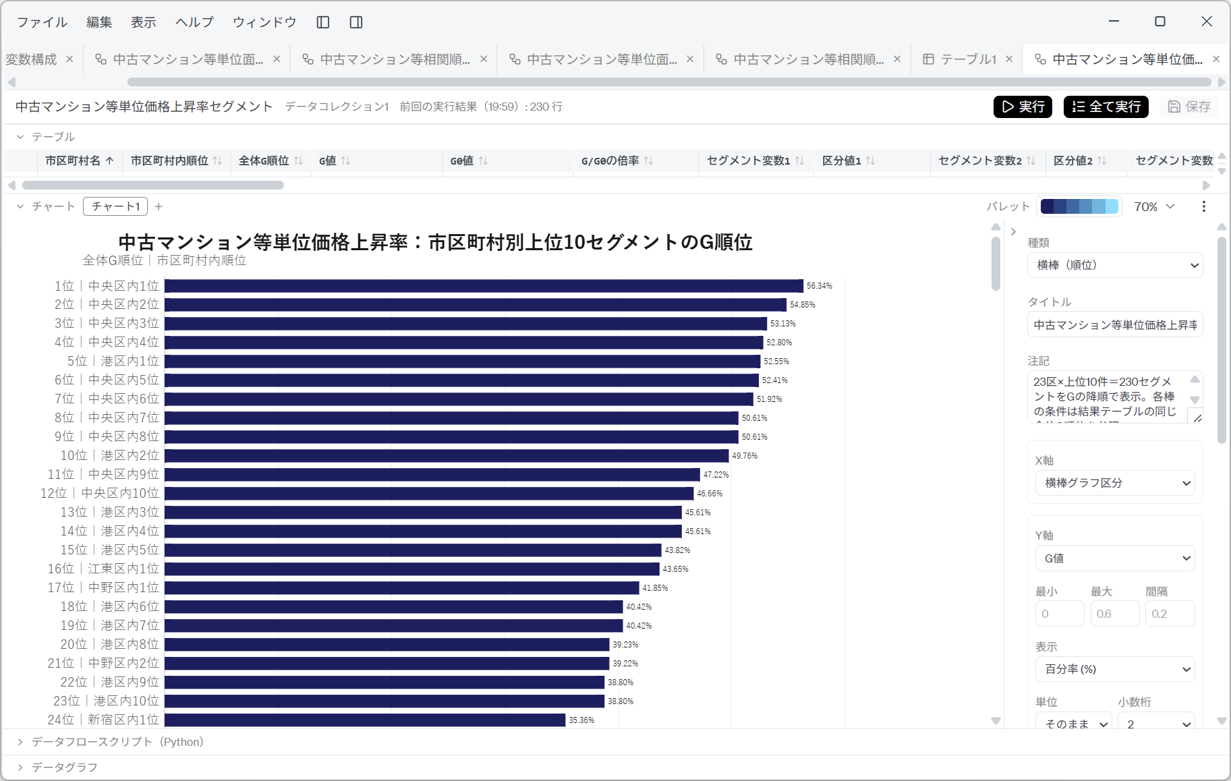
Task: Open the X軸 横棒グラフ区分 dropdown
Action: pos(1115,483)
